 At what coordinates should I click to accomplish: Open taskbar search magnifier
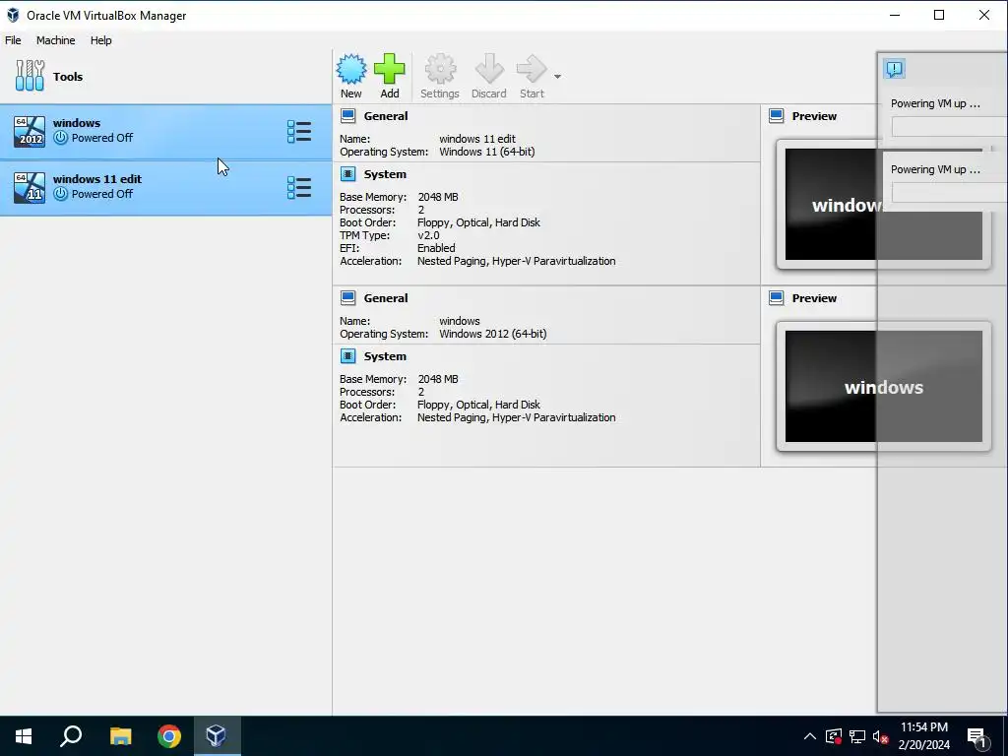click(x=71, y=736)
